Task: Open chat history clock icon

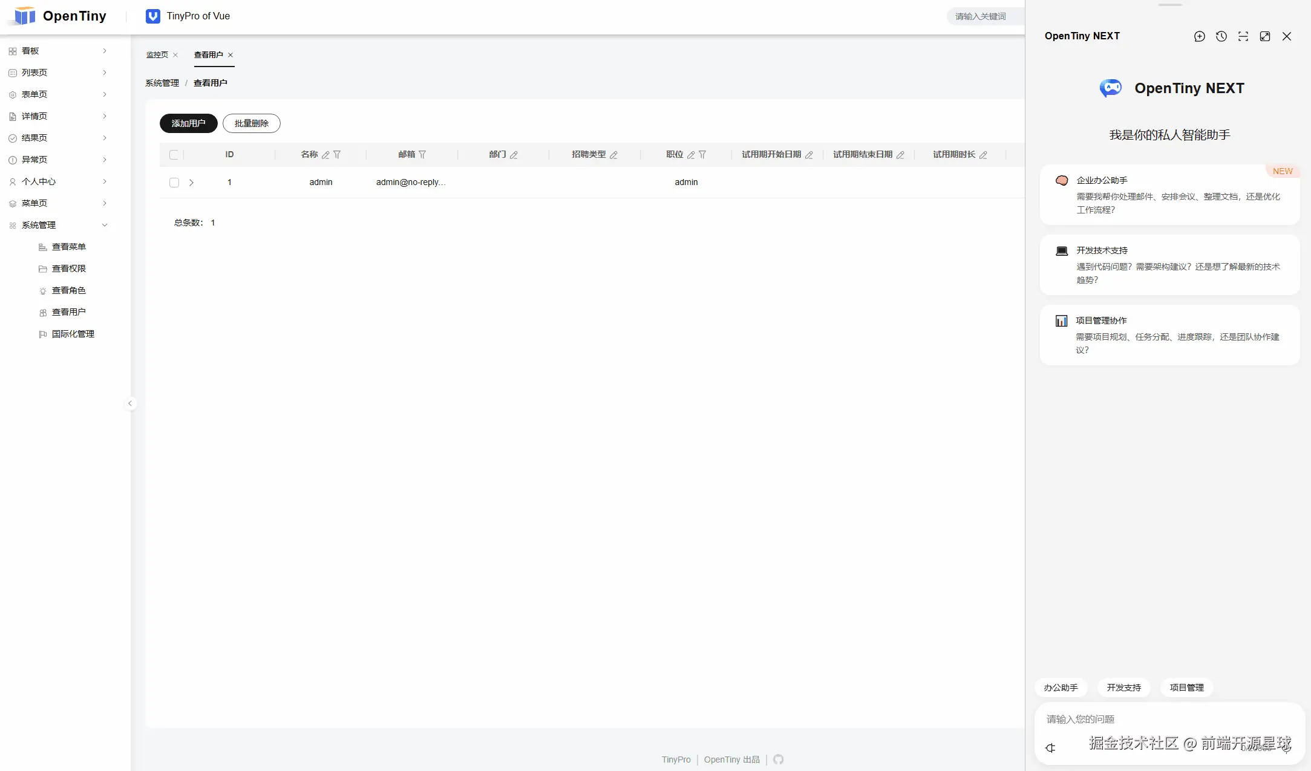Action: (1221, 36)
